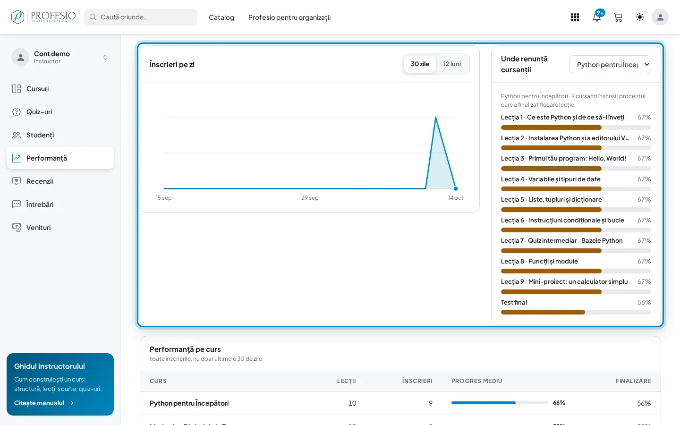680x425 pixels.
Task: Open the user avatar menu in header
Action: pos(660,17)
